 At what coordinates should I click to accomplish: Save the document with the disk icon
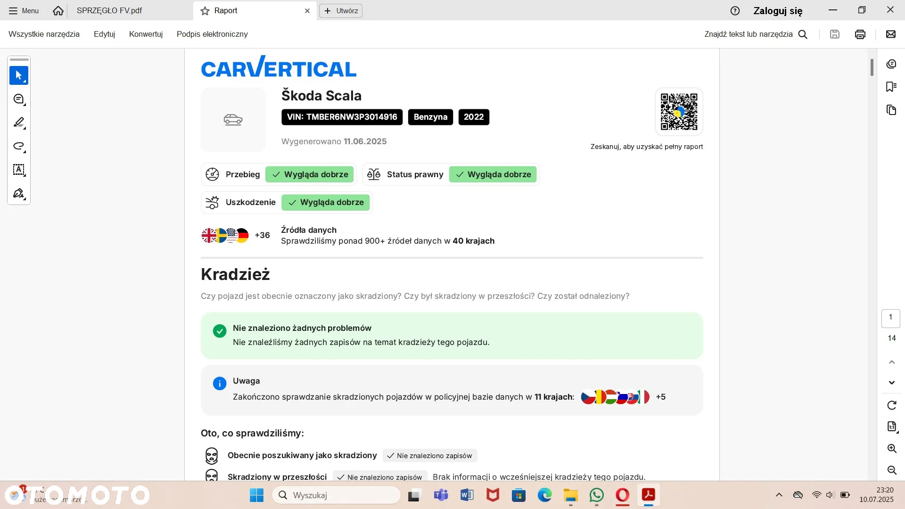tap(835, 34)
